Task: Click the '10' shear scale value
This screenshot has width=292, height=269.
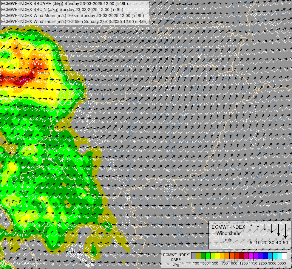Action: pos(258,242)
